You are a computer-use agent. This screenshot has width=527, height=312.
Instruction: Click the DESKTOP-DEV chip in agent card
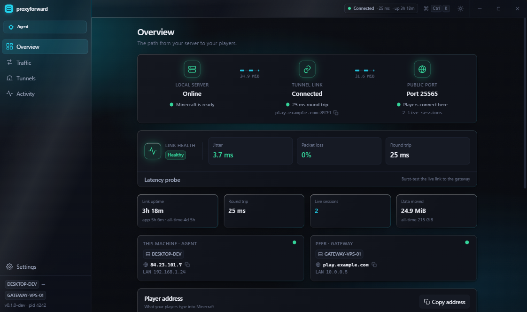pos(163,254)
